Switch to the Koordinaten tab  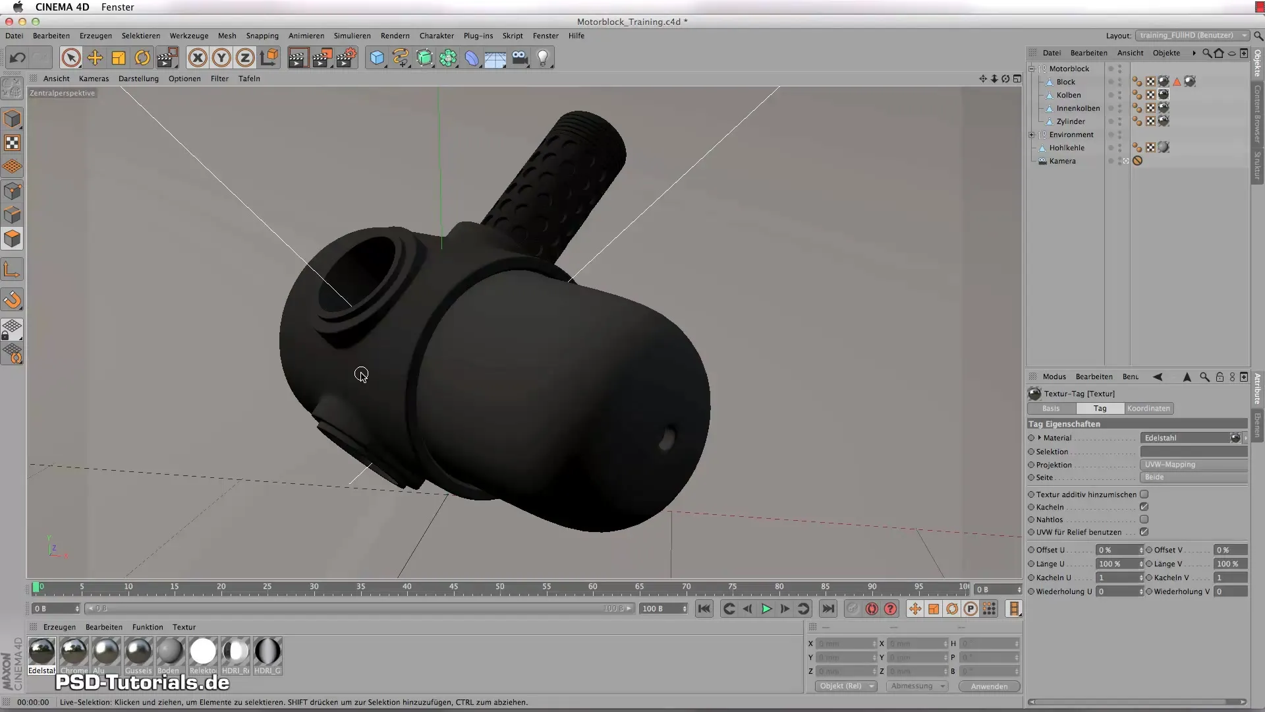(x=1148, y=409)
